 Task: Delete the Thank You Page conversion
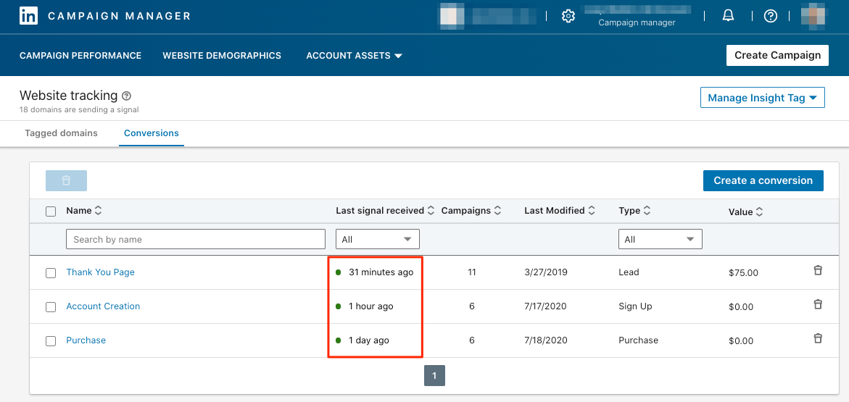[818, 271]
